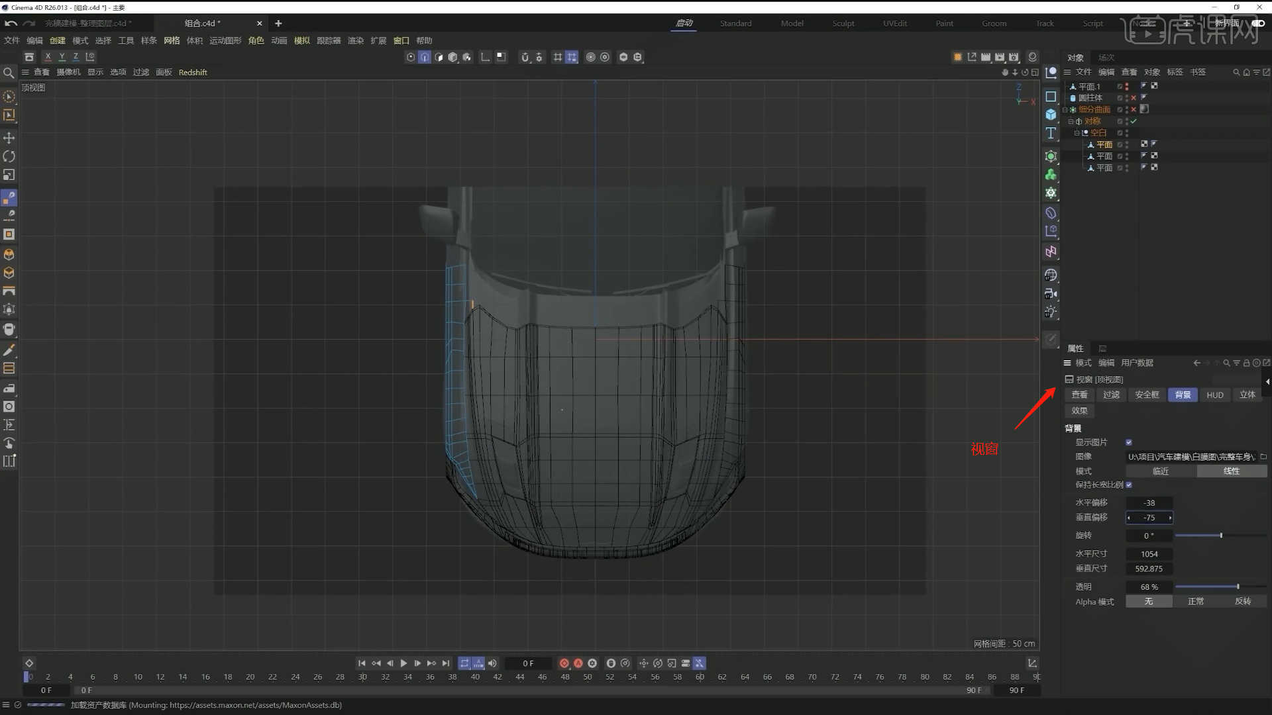Click the image path folder browse icon
The image size is (1272, 715).
(1263, 457)
